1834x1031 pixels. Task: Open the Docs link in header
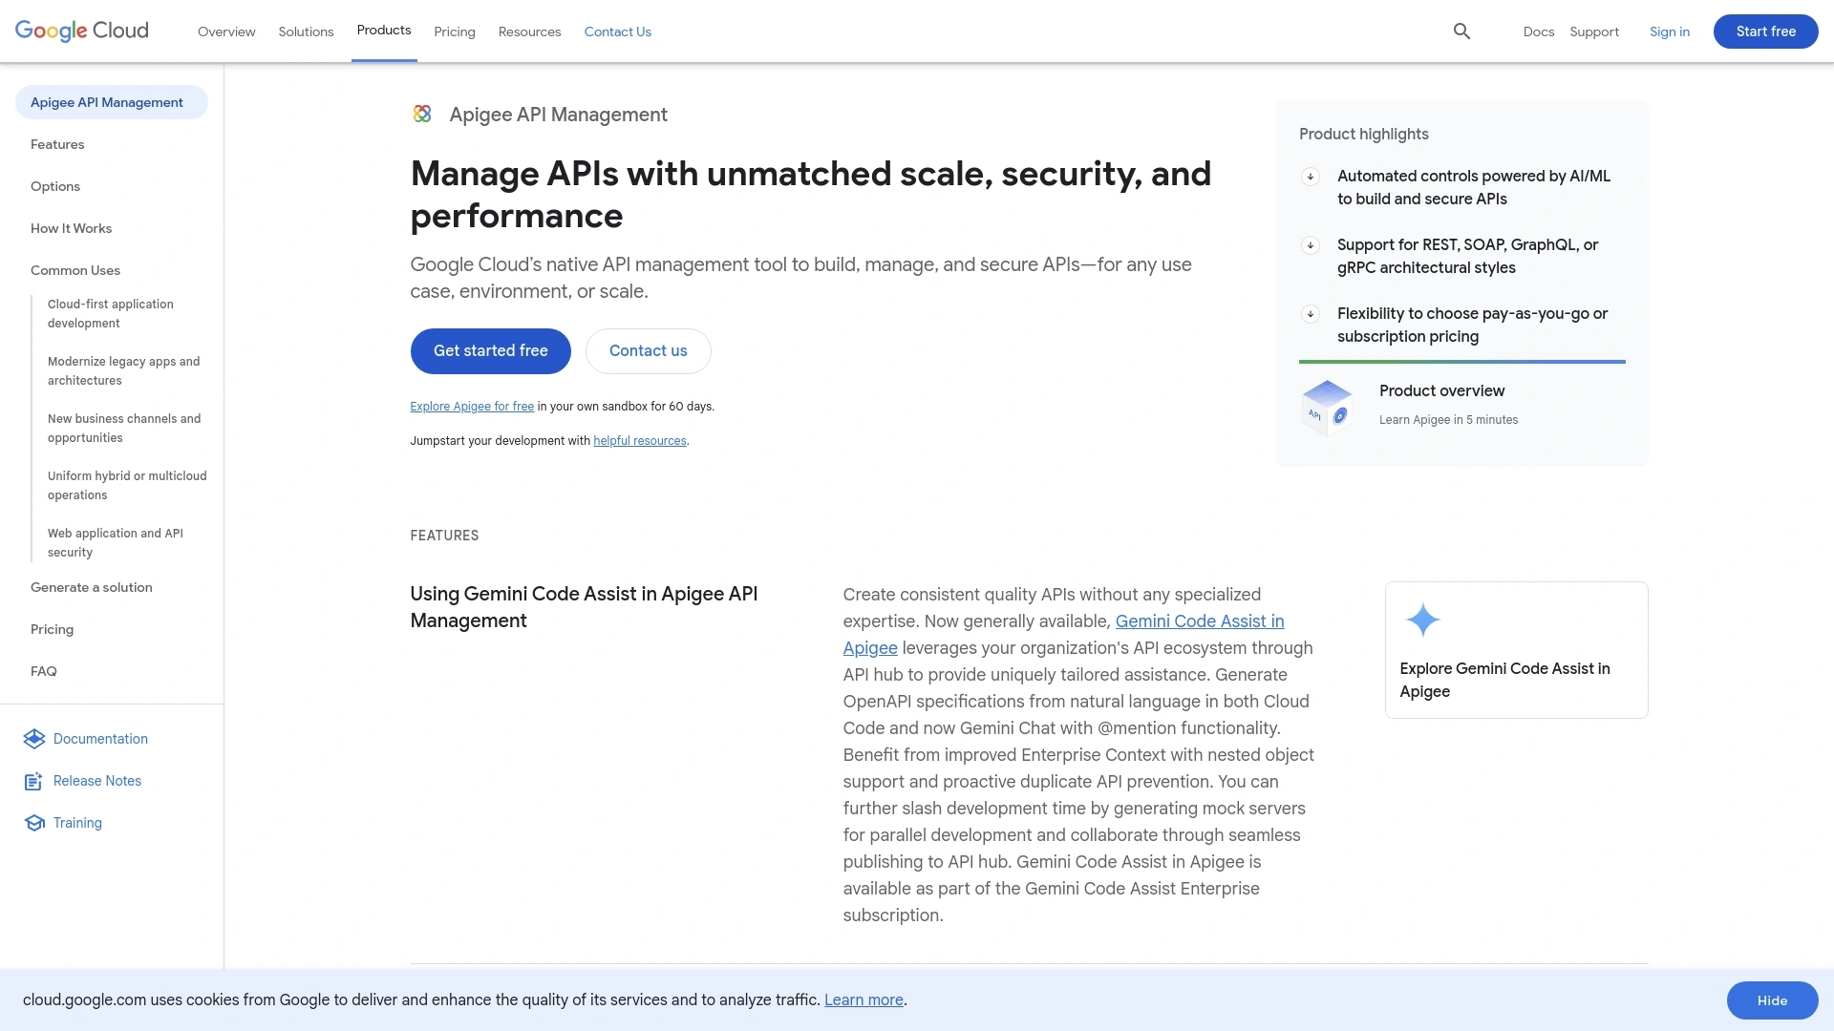click(1539, 32)
